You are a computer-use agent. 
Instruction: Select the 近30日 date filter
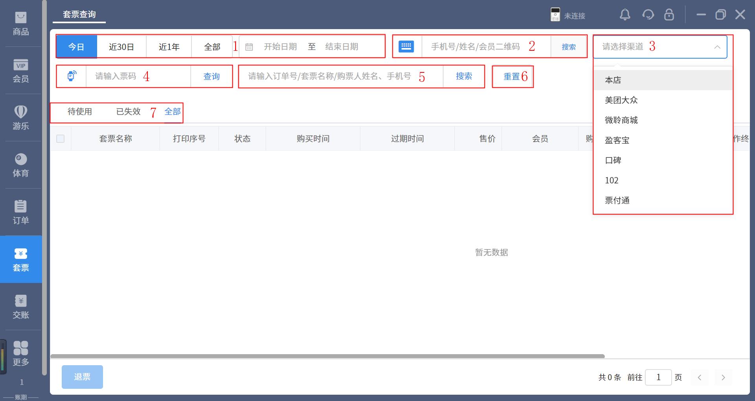point(122,47)
